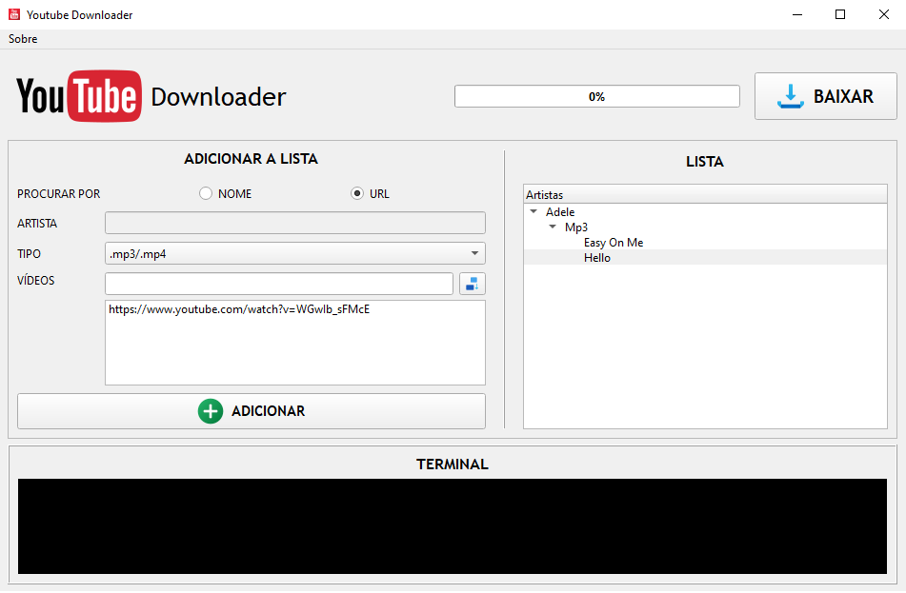Click the ADICIONAR button label

(268, 411)
